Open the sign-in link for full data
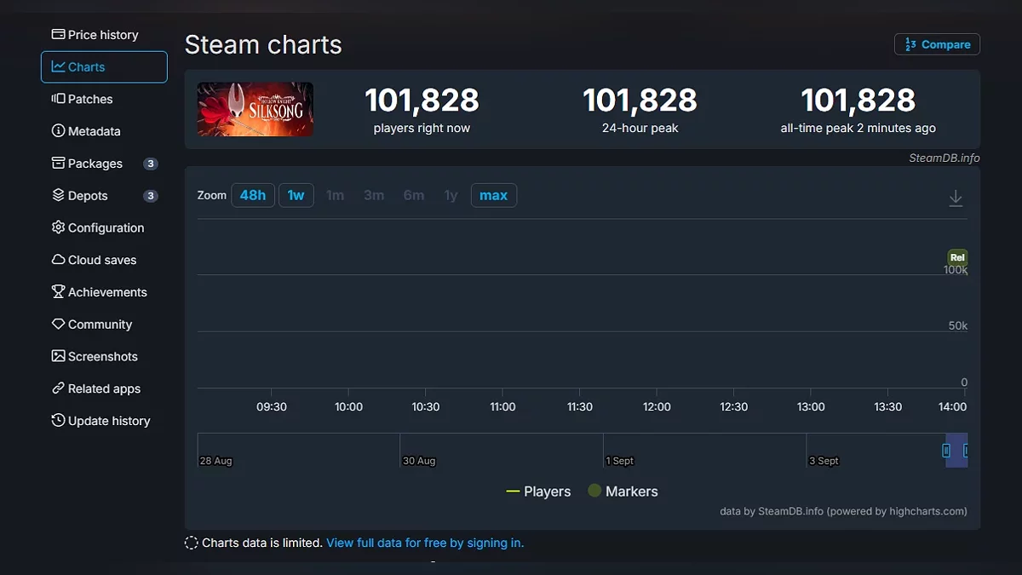This screenshot has height=575, width=1022. tap(425, 543)
